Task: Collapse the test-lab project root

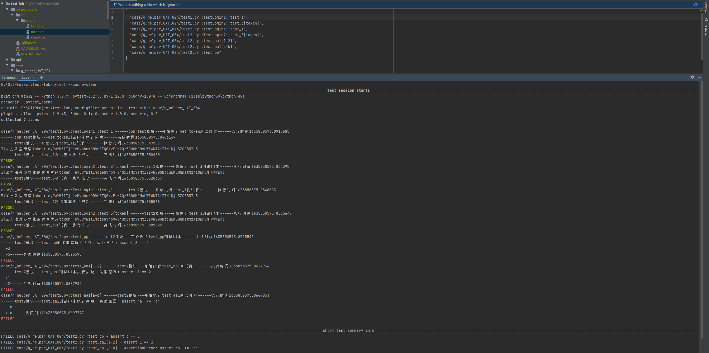Action: click(2, 4)
